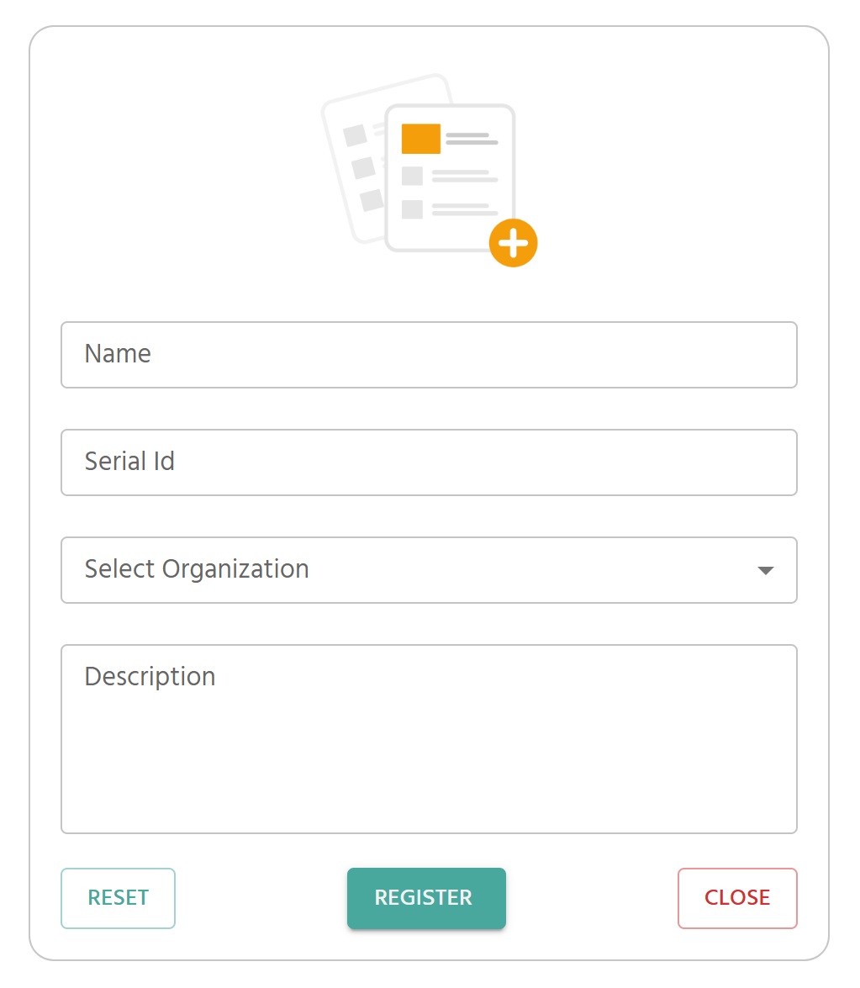
Task: Click the faded checklist squares on tilted page
Action: click(x=361, y=168)
